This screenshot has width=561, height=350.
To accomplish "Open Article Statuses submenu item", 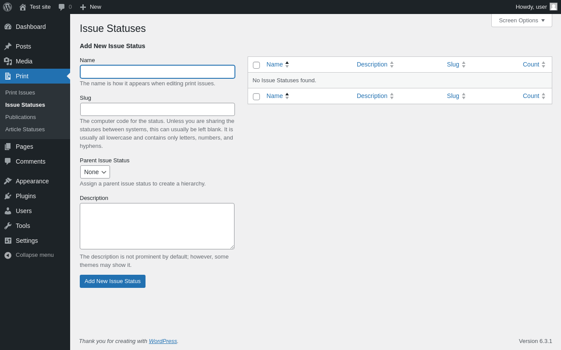I will pos(25,129).
